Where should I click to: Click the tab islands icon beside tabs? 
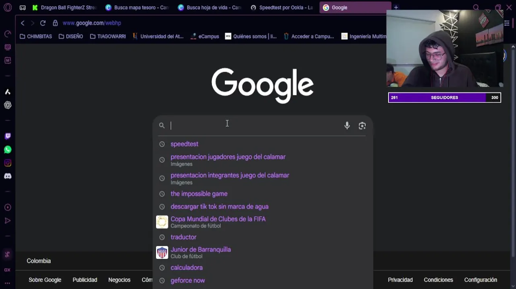pyautogui.click(x=23, y=8)
